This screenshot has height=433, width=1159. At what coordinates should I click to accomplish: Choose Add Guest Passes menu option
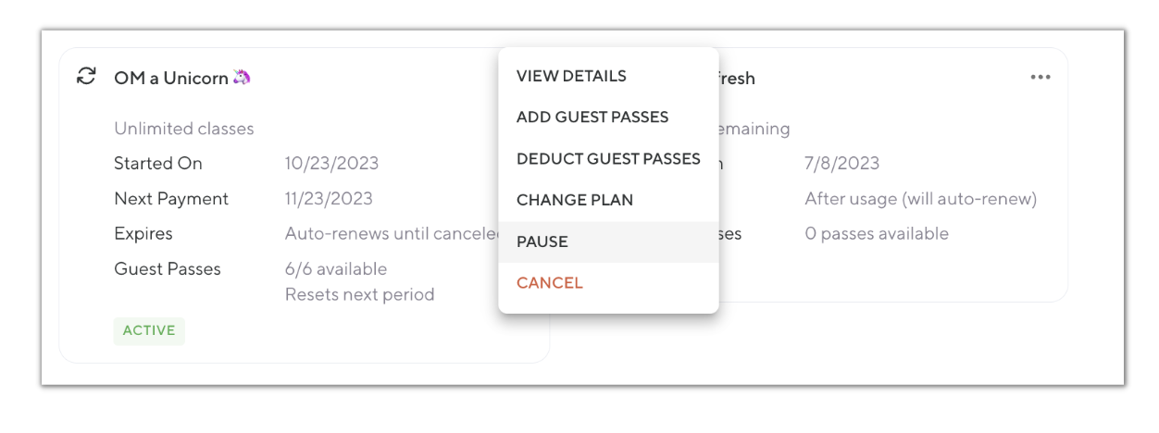coord(592,118)
